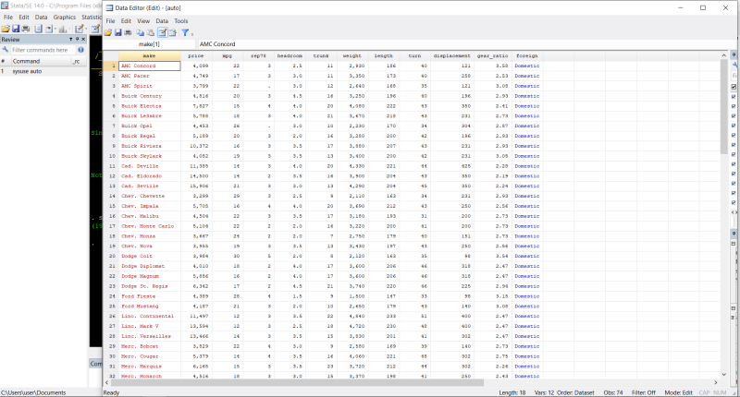This screenshot has width=740, height=397.
Task: Click Command column header in Review panel
Action: (39, 61)
